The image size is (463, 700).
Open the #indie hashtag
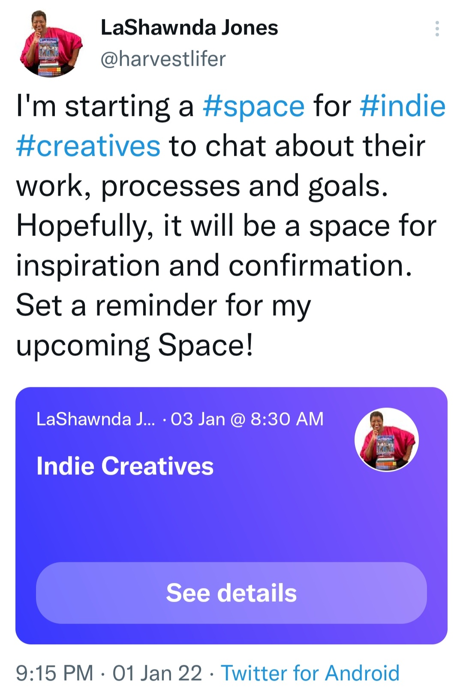403,106
